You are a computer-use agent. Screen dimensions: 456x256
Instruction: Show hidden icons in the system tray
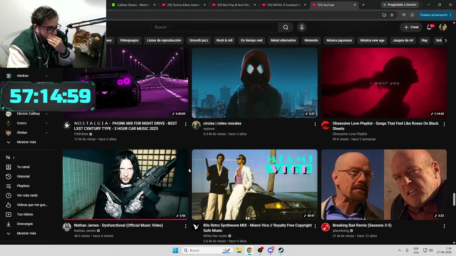pyautogui.click(x=399, y=250)
